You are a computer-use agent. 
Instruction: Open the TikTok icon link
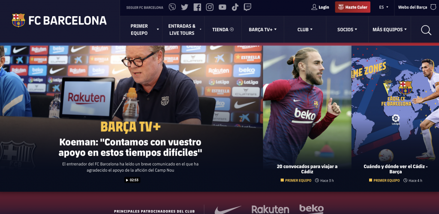click(235, 7)
